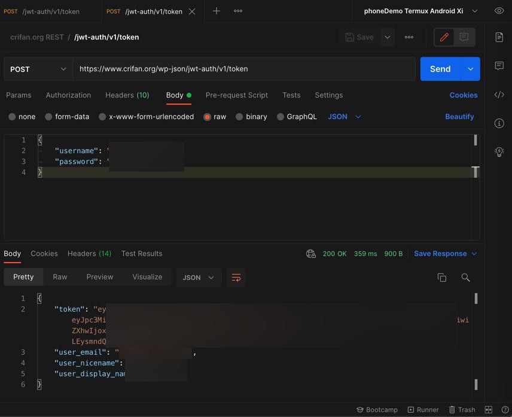Viewport: 512px width, 417px height.
Task: Open the response Headers (14) tab
Action: click(90, 254)
